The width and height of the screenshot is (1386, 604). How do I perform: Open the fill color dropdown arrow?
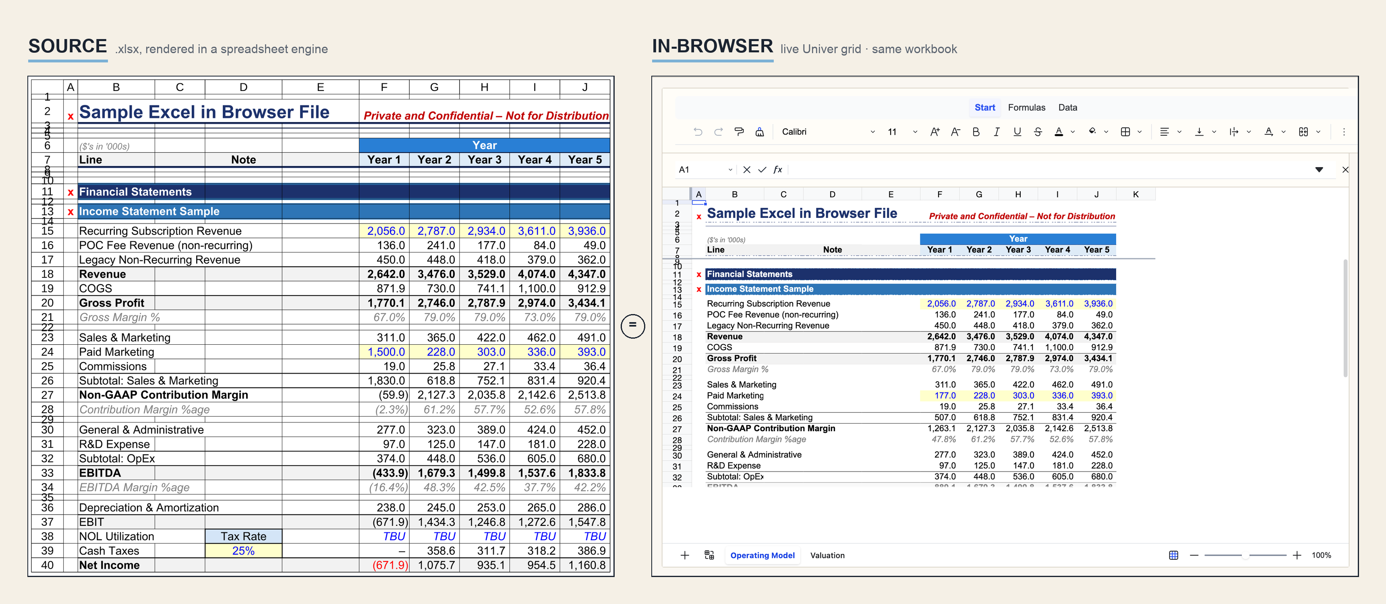pos(1106,132)
